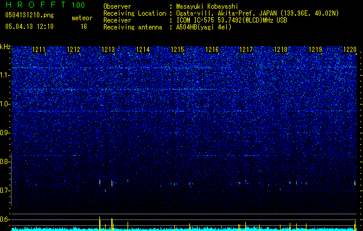Click the time marker 1214
363x231 pixels.
click(x=143, y=49)
